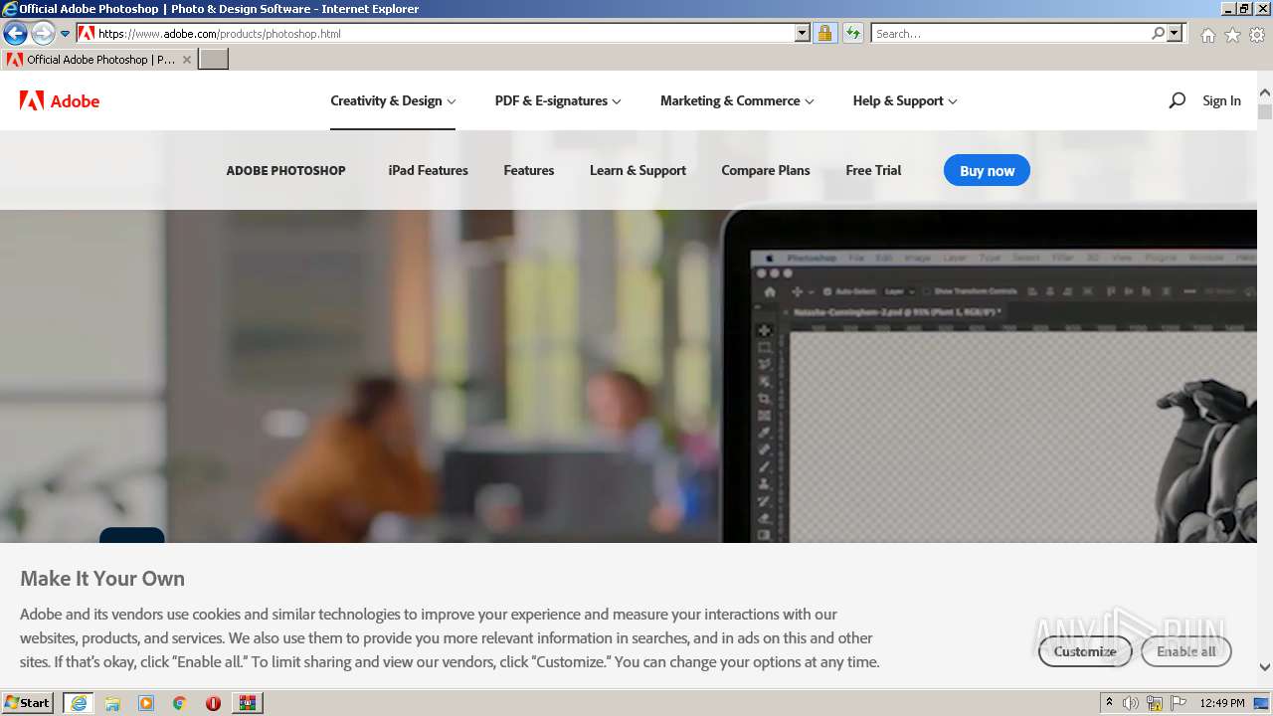The height and width of the screenshot is (716, 1273).
Task: Click the Home icon in Internet Explorer
Action: pyautogui.click(x=1207, y=34)
